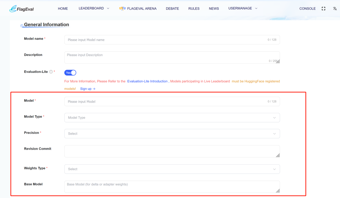The height and width of the screenshot is (198, 340).
Task: Open Evaluation-Lite Introduction link
Action: tap(147, 81)
